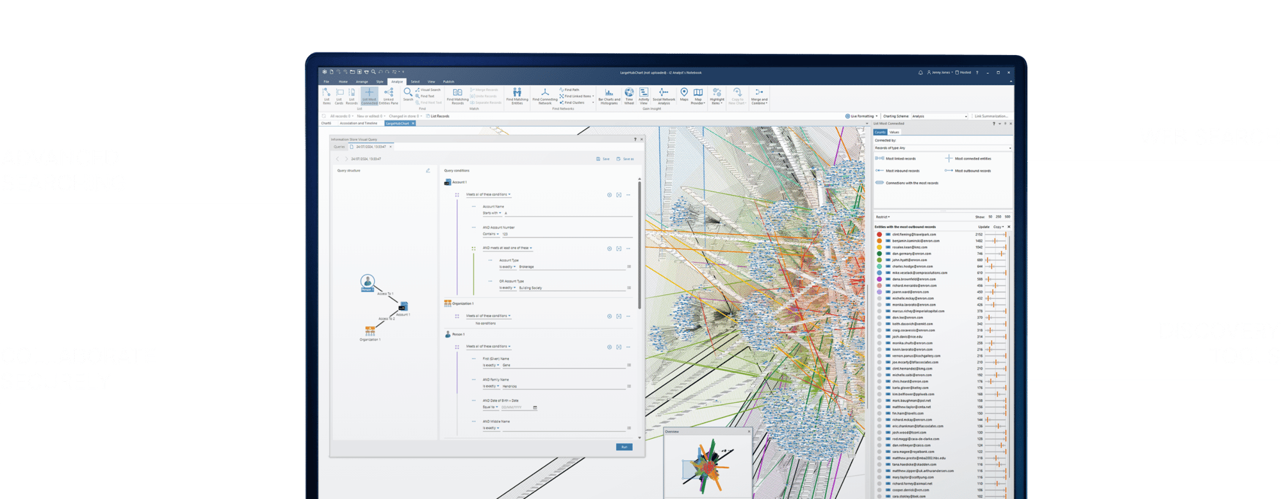
Task: Toggle the List Most Connected tool
Action: [370, 96]
